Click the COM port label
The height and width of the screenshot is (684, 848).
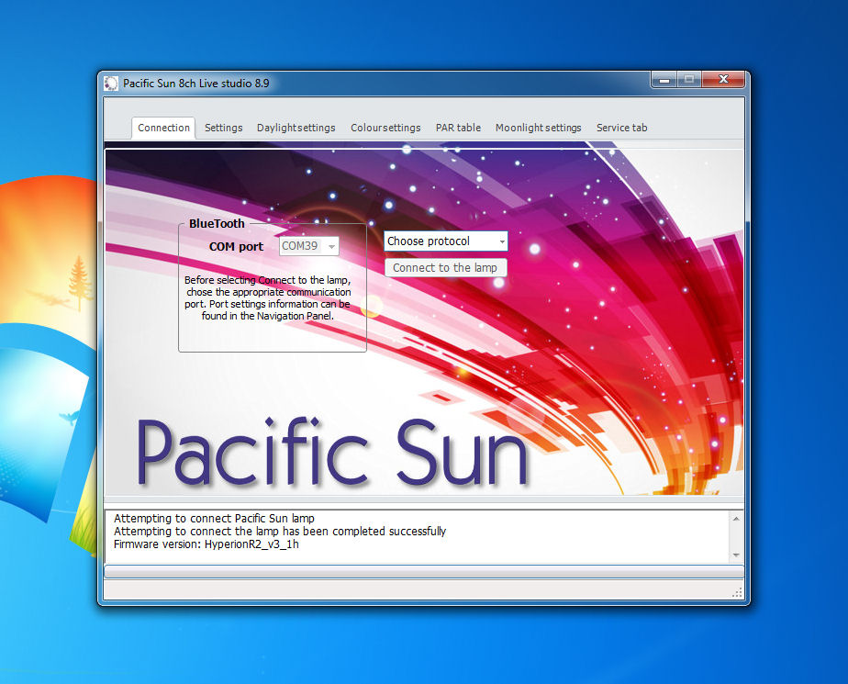pos(237,247)
